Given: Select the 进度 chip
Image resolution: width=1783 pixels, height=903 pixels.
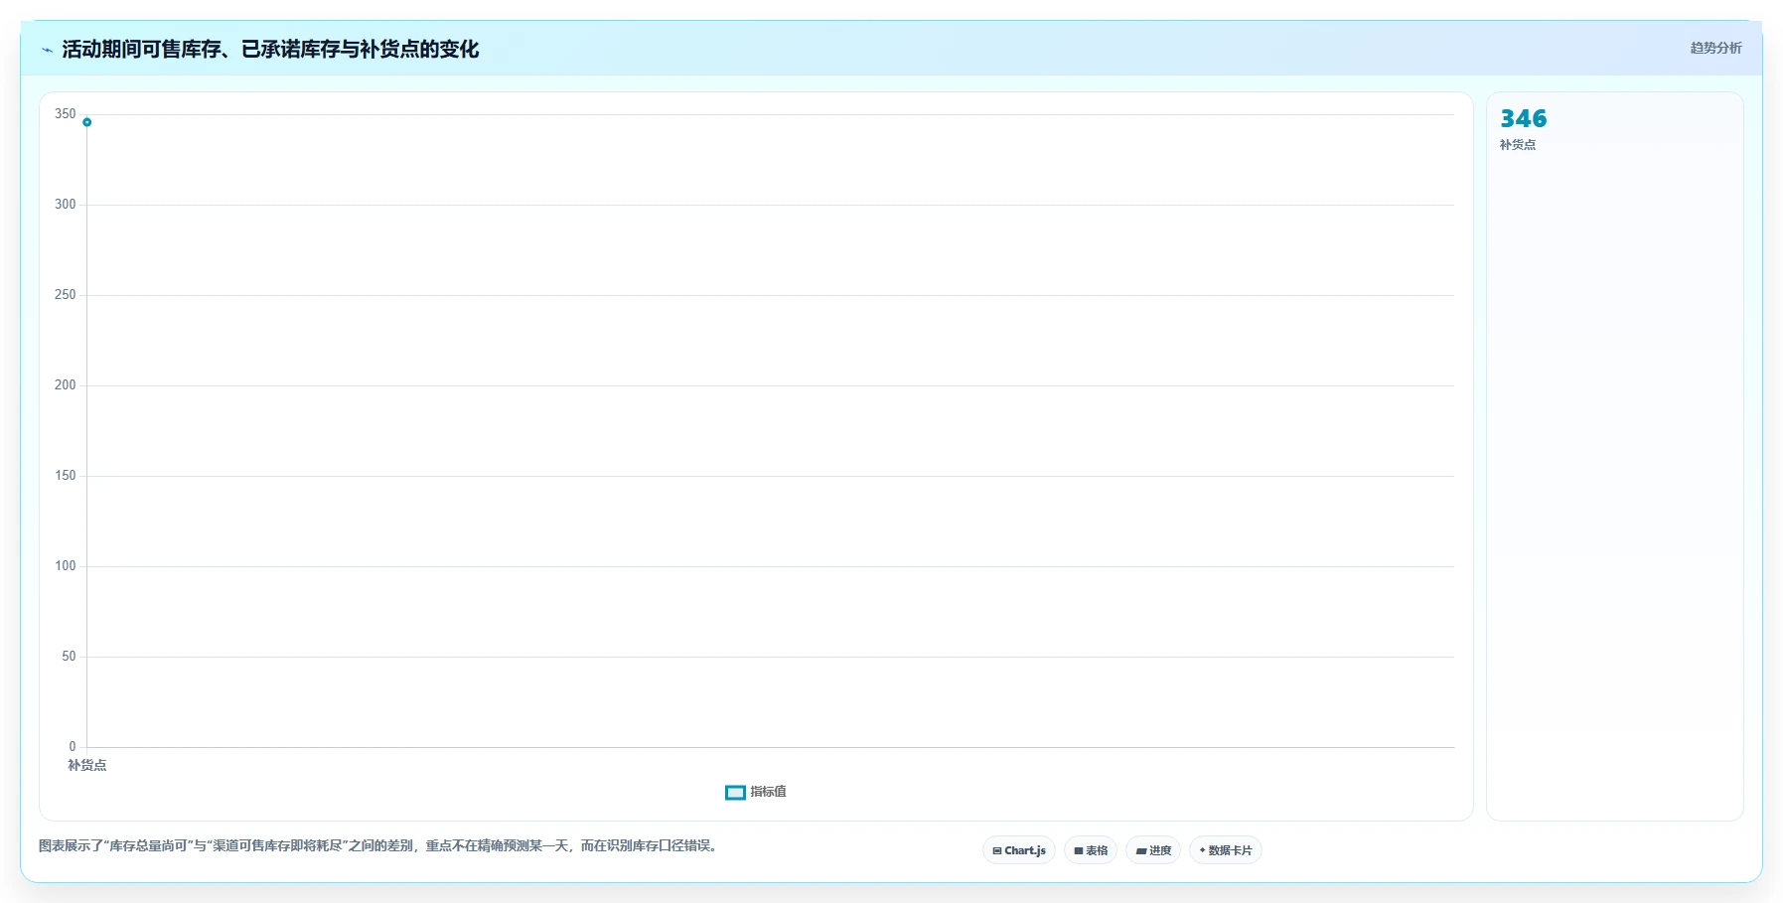Looking at the screenshot, I should click(1153, 850).
